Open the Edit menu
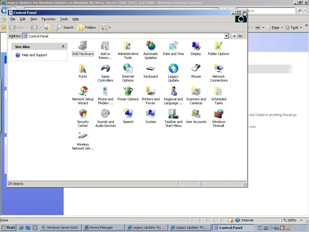309x232 pixels. (x=23, y=19)
